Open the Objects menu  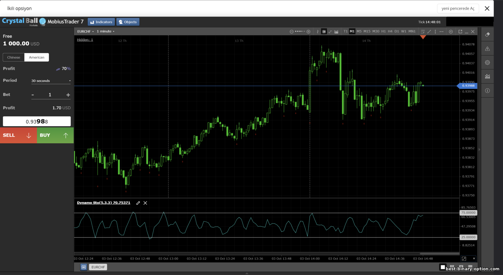128,22
